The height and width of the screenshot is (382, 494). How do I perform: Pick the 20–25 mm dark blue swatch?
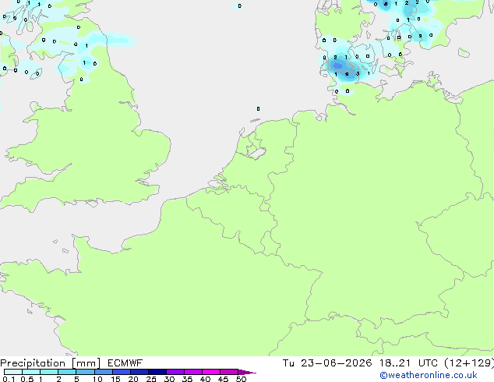(139, 372)
